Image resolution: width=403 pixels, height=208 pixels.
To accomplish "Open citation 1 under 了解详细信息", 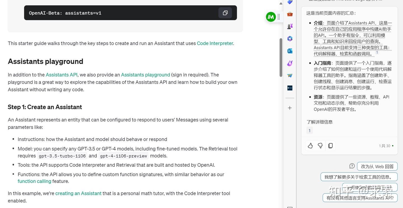I will [310, 130].
